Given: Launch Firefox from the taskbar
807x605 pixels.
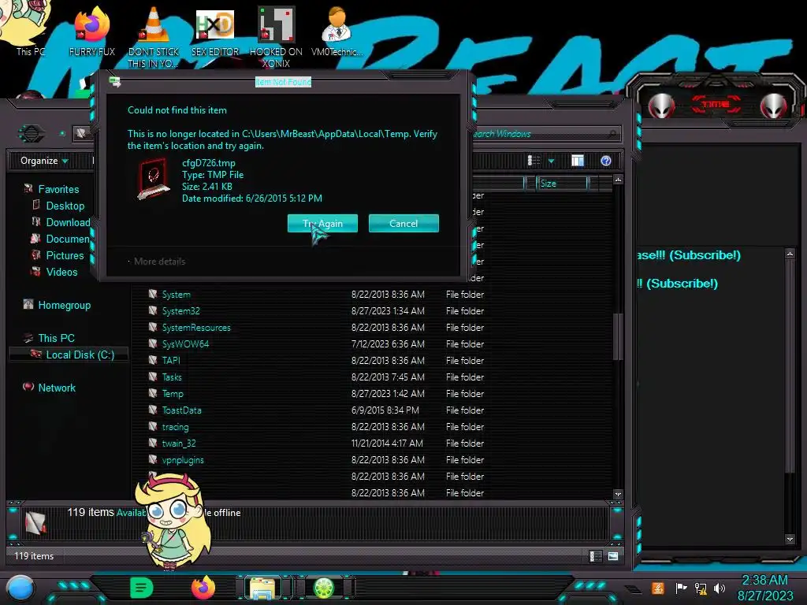Looking at the screenshot, I should coord(203,588).
